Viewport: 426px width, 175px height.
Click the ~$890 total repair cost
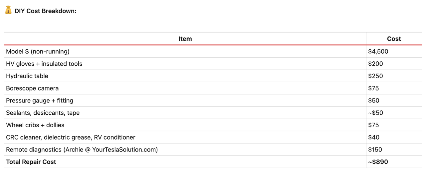(x=378, y=162)
